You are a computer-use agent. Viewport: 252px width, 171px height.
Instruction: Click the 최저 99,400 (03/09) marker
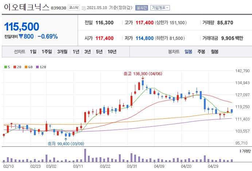(x=66, y=144)
